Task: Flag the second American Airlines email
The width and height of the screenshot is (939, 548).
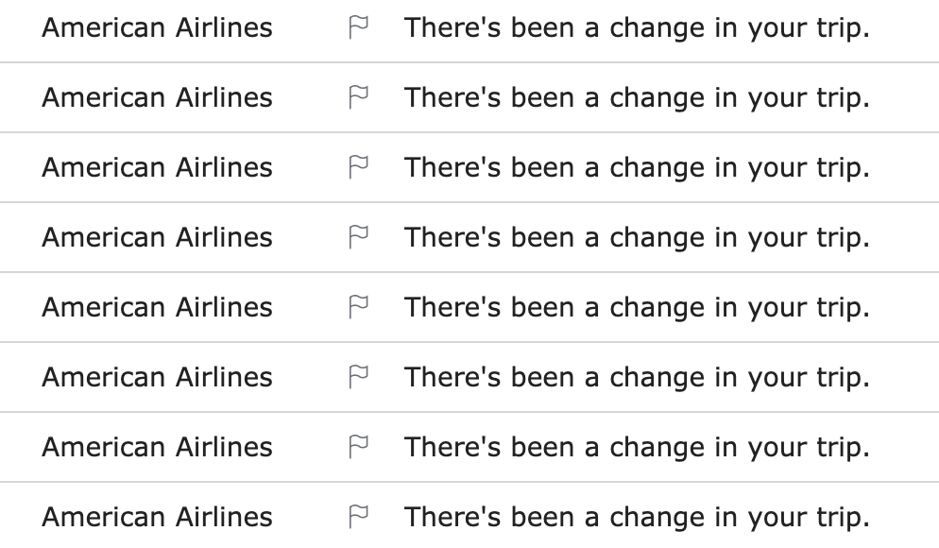Action: [x=358, y=98]
